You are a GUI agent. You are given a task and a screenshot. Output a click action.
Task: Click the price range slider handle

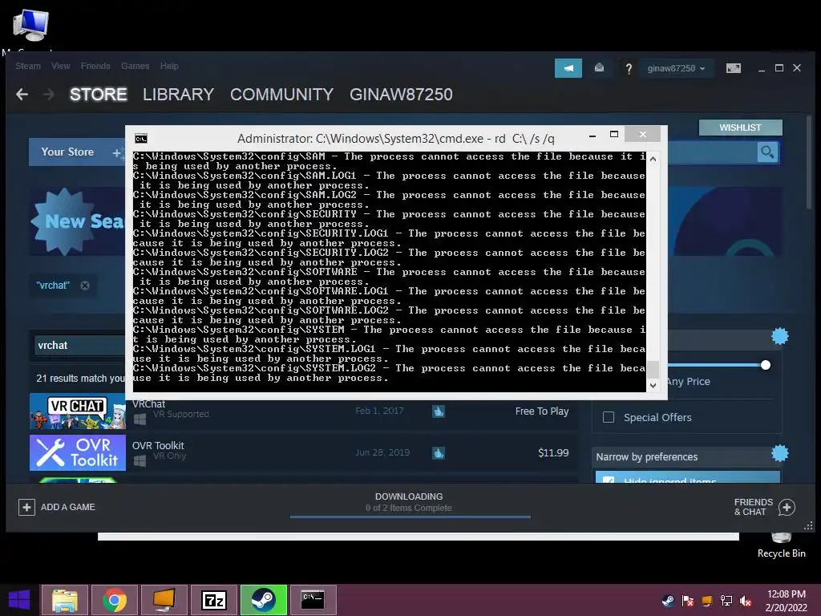pos(766,365)
